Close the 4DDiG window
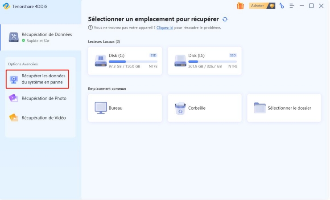Screen dimensions: 330x200 click(x=321, y=6)
